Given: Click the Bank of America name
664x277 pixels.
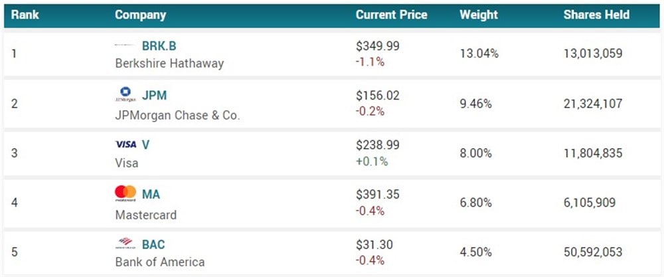Looking at the screenshot, I should (159, 262).
